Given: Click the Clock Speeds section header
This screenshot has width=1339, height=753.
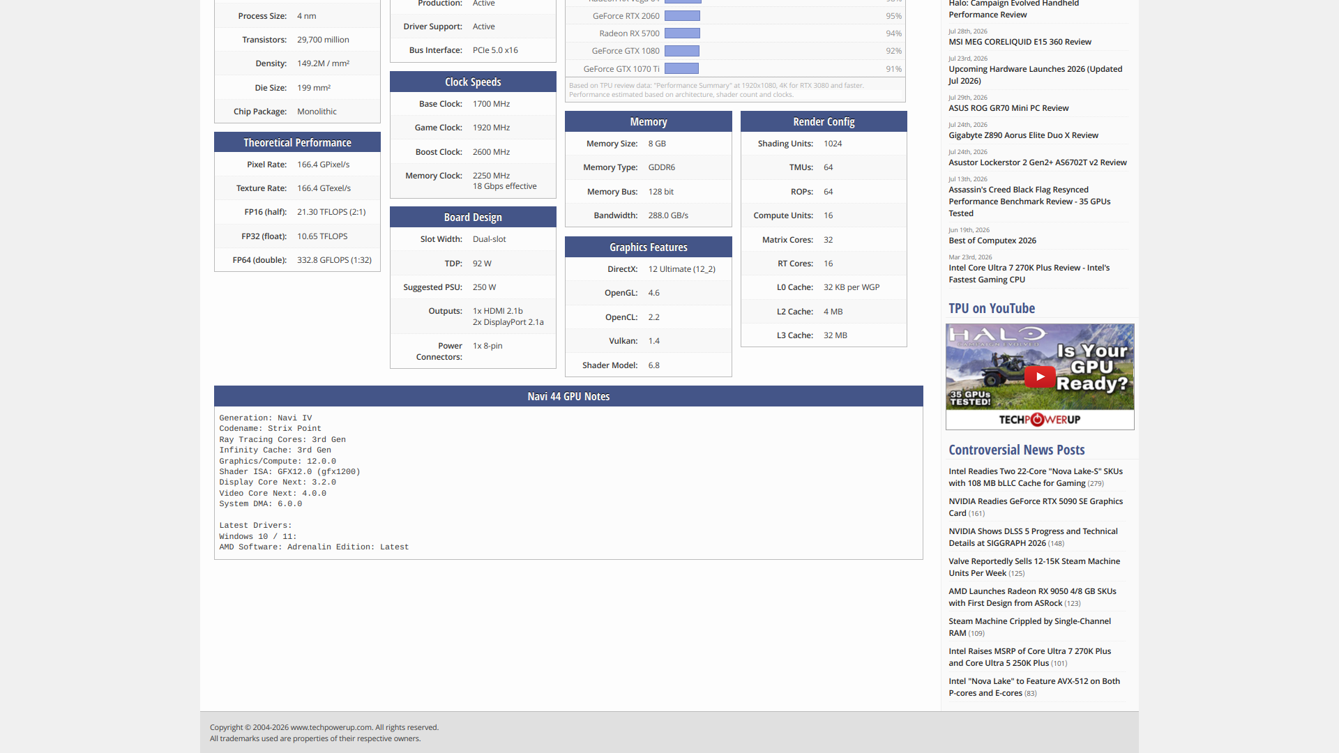Looking at the screenshot, I should pos(473,82).
